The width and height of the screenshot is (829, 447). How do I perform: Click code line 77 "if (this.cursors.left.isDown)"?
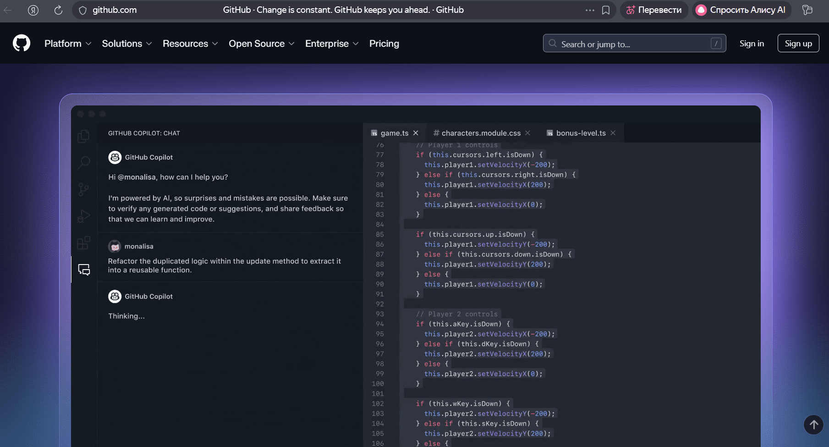point(479,155)
